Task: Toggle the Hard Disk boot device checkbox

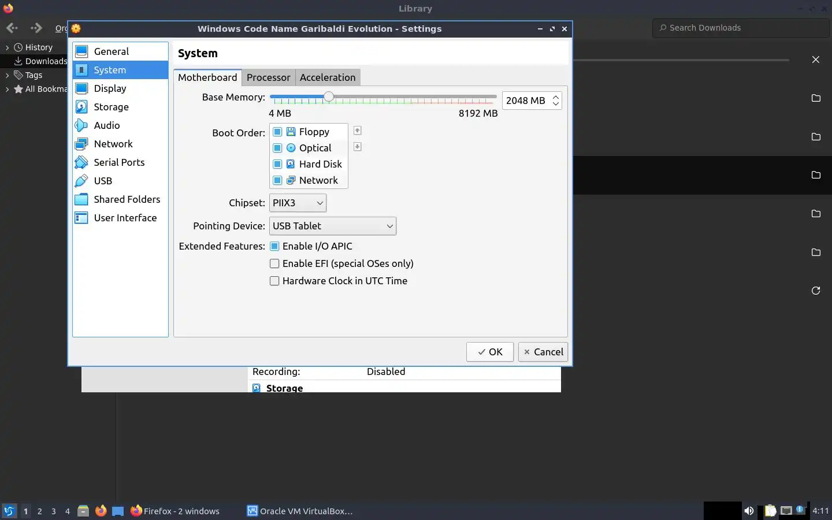Action: point(277,164)
